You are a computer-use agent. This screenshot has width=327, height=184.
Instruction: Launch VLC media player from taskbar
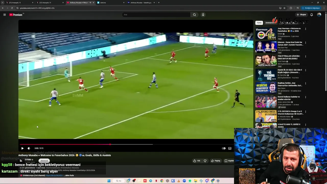tap(179, 181)
